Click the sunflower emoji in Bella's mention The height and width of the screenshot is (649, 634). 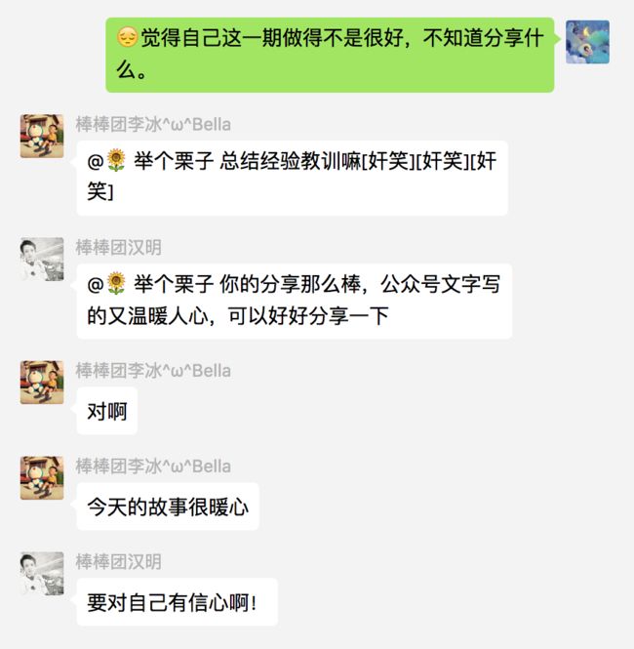[116, 161]
